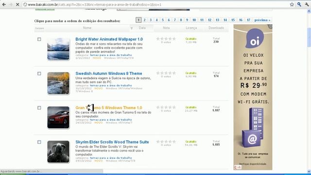Screen dimensions: 311x175
Task: Open the magnifier zoom icon in address bar
Action: click(x=299, y=4)
